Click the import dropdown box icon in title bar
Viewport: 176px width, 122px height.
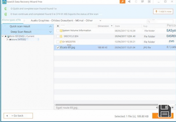[149, 2]
